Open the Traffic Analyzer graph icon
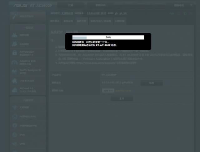 [x=14, y=71]
